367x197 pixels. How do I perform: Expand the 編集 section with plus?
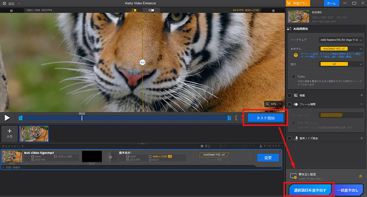pos(361,95)
